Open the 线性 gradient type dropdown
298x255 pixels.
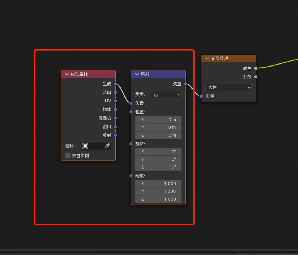(x=228, y=87)
